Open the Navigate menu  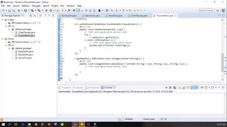coord(36,6)
